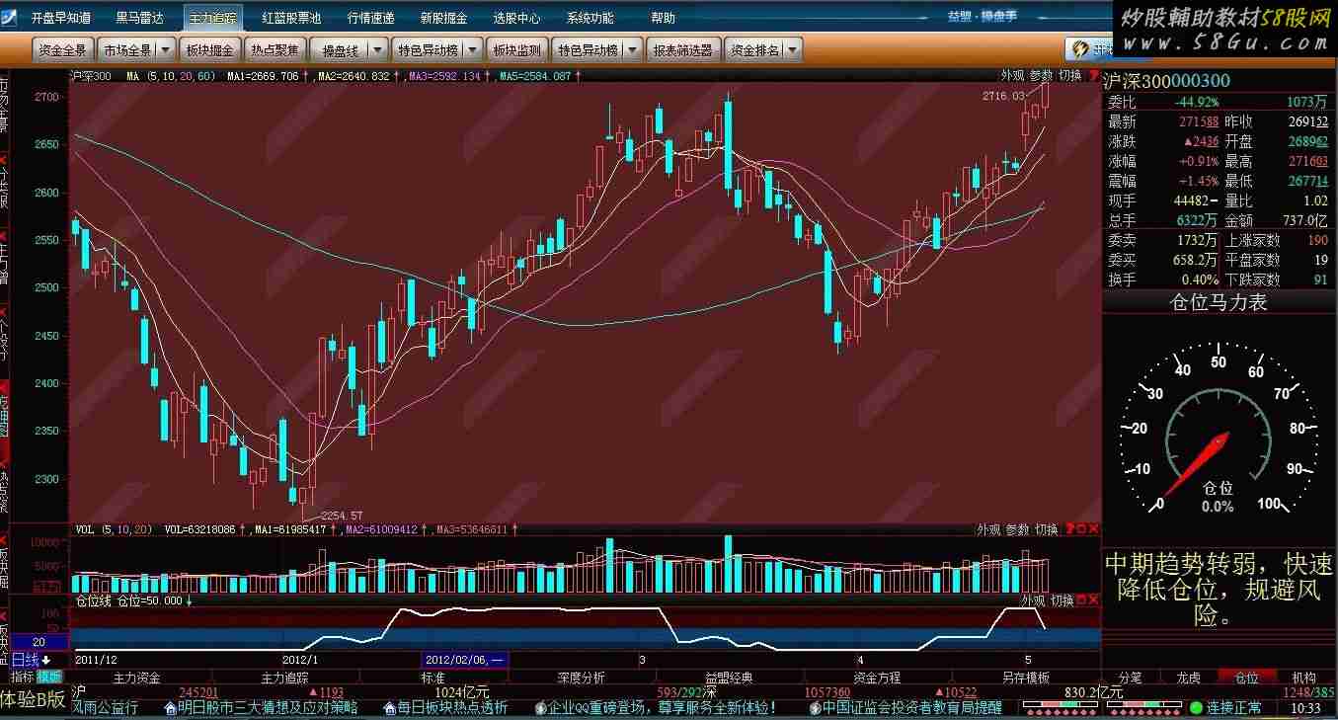The width and height of the screenshot is (1338, 720).
Task: Click 外观 in the 仓位线 panel header
Action: 1033,600
